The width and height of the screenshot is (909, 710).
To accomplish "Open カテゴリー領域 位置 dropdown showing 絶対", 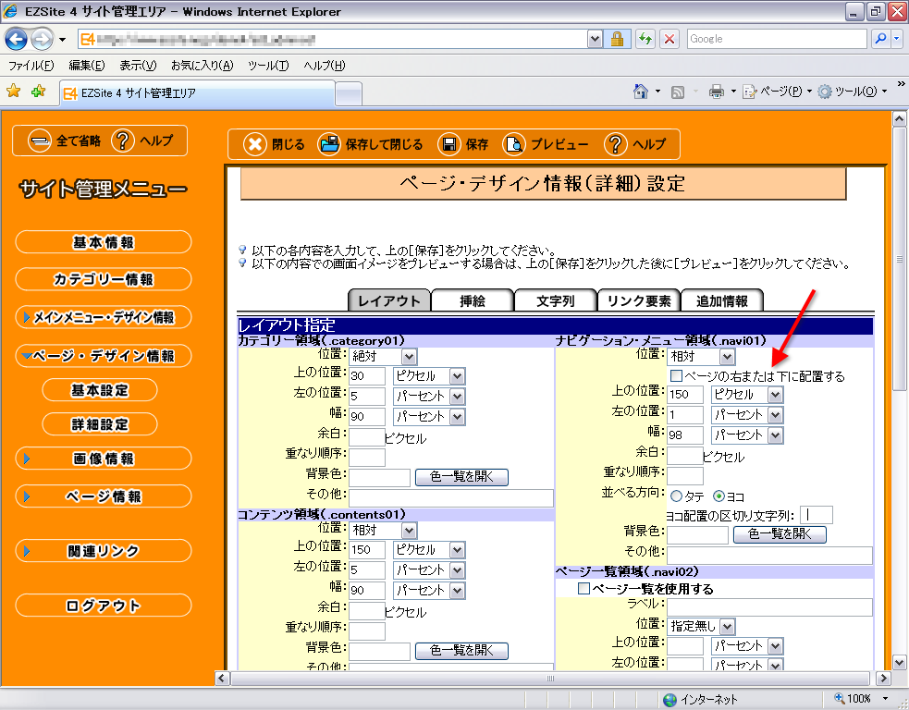I will coord(383,357).
